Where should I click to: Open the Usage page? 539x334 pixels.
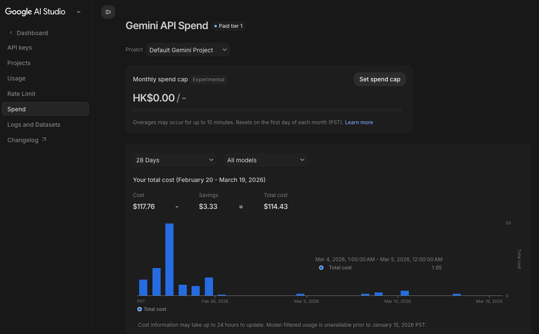pyautogui.click(x=16, y=78)
